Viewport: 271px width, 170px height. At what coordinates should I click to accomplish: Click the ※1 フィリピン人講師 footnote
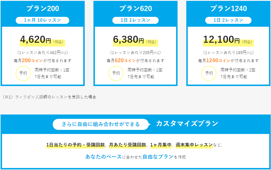[49, 97]
